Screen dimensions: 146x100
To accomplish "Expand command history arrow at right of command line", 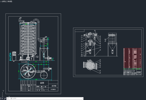I will point(83,99).
